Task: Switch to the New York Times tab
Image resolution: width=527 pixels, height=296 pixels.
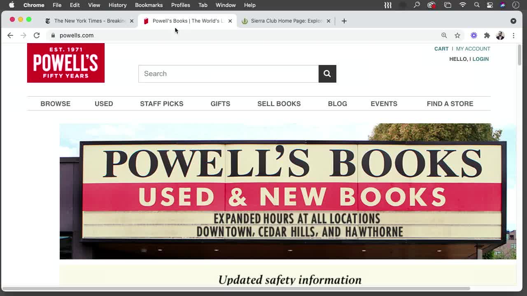Action: [x=89, y=21]
